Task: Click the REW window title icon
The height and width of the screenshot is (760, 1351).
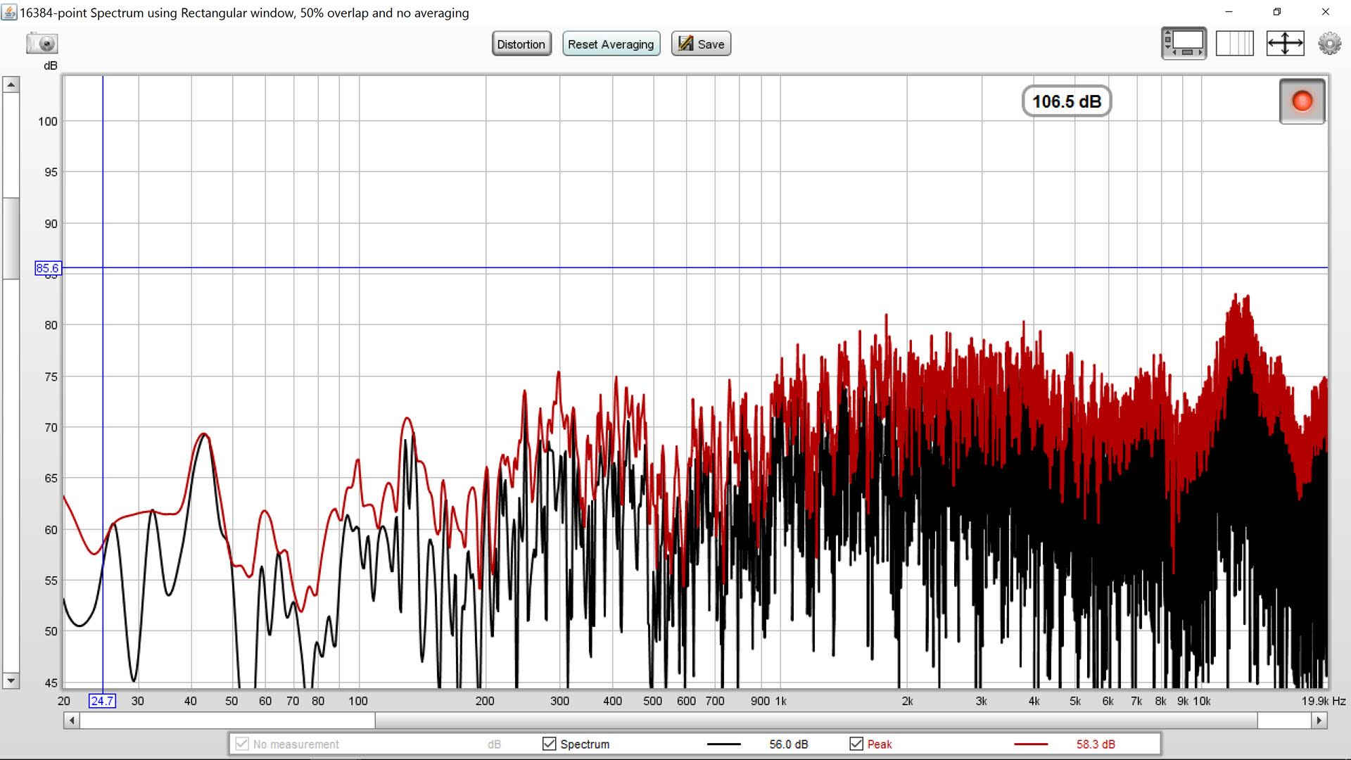Action: click(x=9, y=12)
